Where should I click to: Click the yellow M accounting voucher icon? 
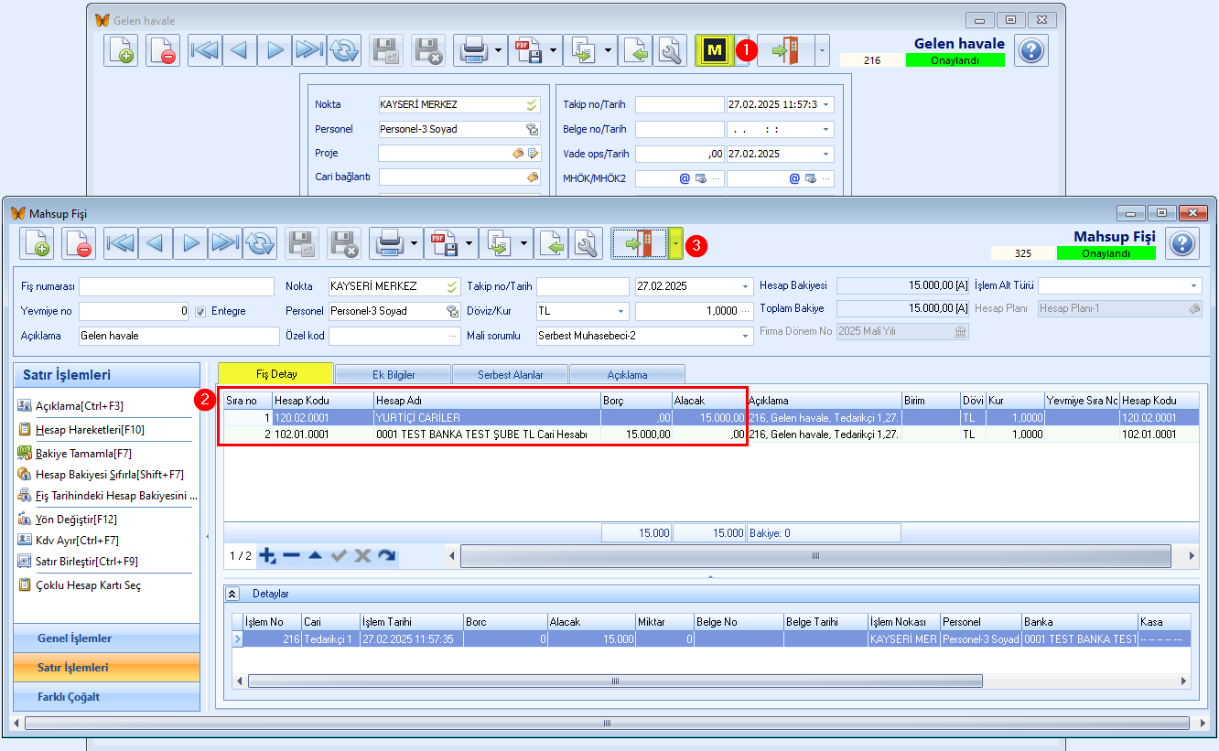point(715,51)
